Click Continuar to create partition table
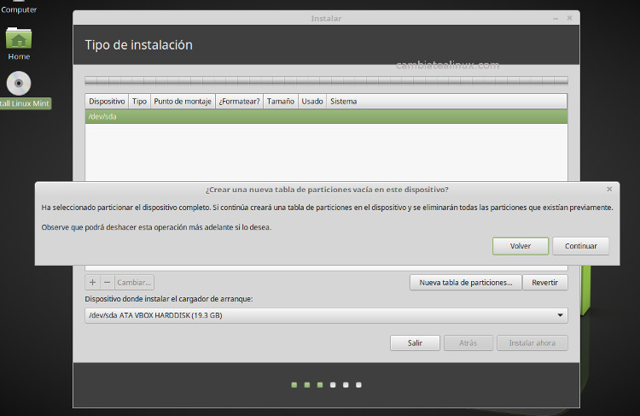 pyautogui.click(x=581, y=246)
